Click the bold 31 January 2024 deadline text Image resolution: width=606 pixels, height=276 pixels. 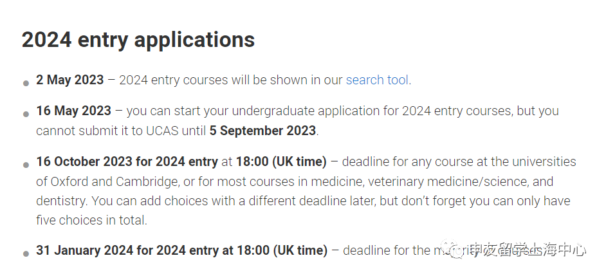pyautogui.click(x=181, y=250)
